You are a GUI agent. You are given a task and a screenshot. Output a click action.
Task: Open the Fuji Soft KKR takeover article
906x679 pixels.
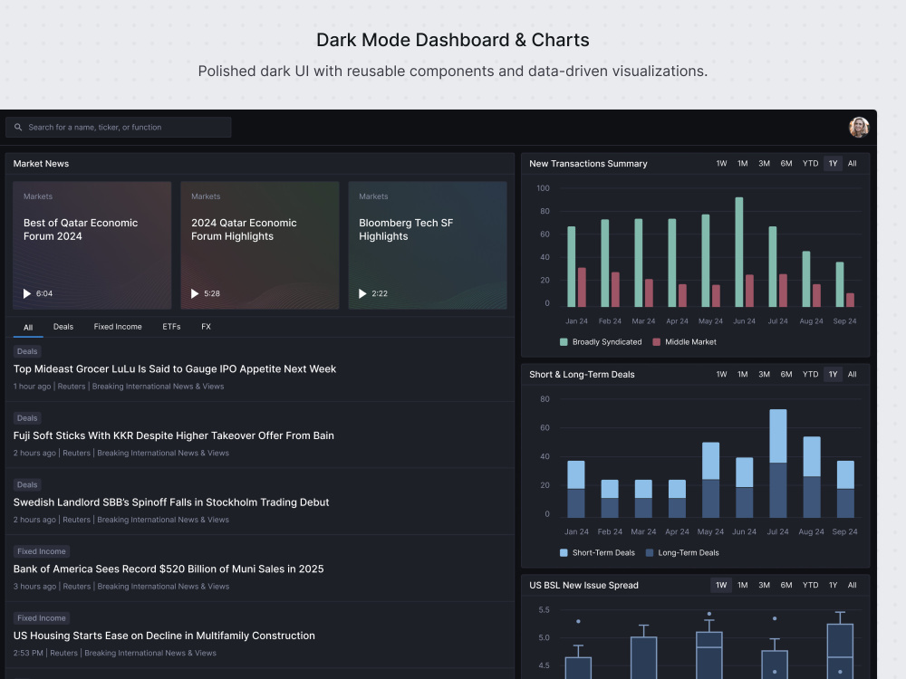(173, 435)
